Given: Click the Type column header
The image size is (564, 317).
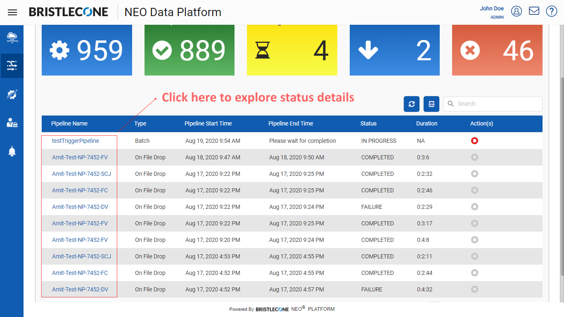Looking at the screenshot, I should (x=140, y=123).
